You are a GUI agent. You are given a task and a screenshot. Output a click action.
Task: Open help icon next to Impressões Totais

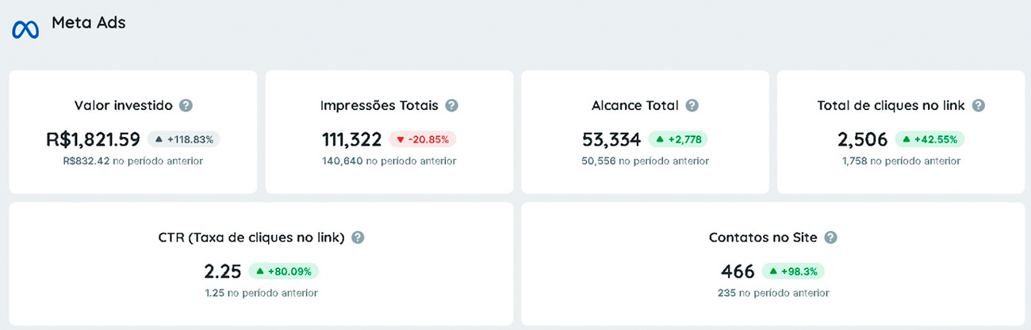pyautogui.click(x=451, y=105)
